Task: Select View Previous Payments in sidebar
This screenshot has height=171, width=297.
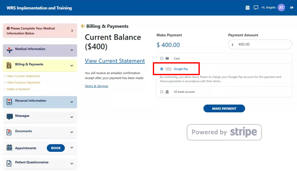Action: [x=24, y=82]
